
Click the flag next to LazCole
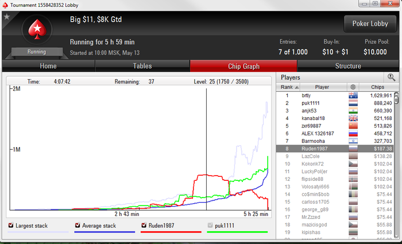click(353, 156)
